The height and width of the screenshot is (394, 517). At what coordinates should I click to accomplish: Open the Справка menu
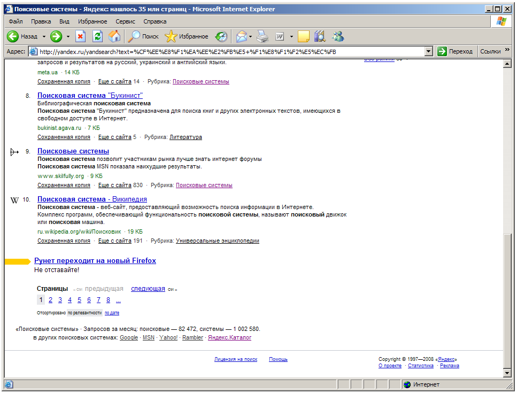[x=155, y=21]
